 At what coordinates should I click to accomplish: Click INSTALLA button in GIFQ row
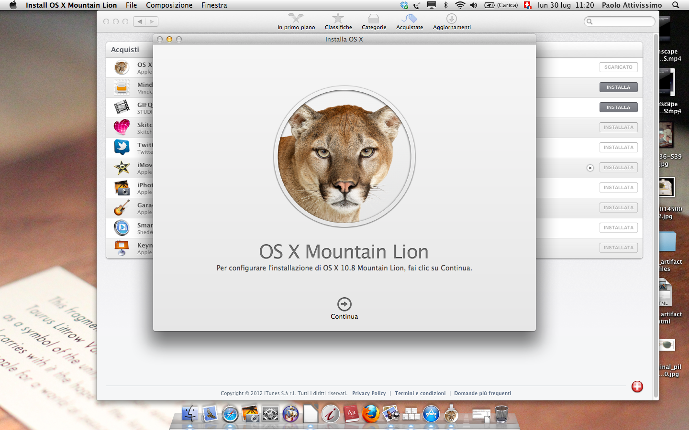pos(618,107)
